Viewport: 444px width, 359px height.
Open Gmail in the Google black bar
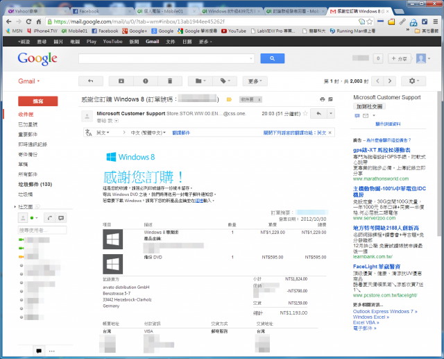pyautogui.click(x=153, y=42)
